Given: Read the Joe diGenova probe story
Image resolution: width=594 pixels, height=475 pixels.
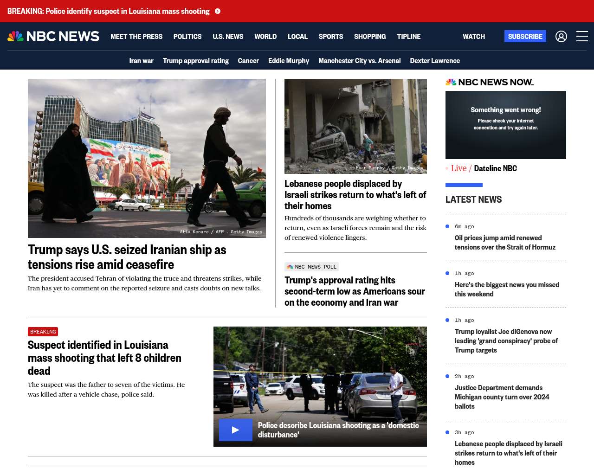Looking at the screenshot, I should [x=506, y=341].
